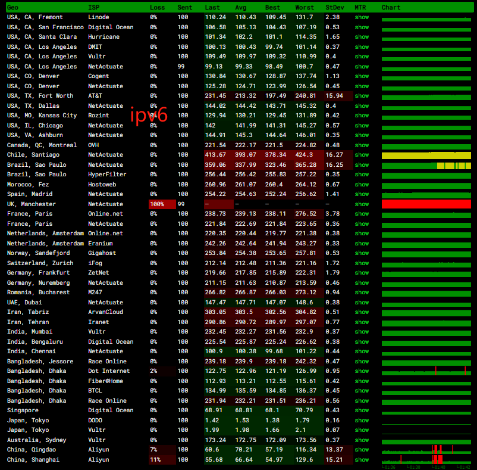Viewport: 477px width, 470px height.
Task: Click the Best column header
Action: tap(272, 7)
